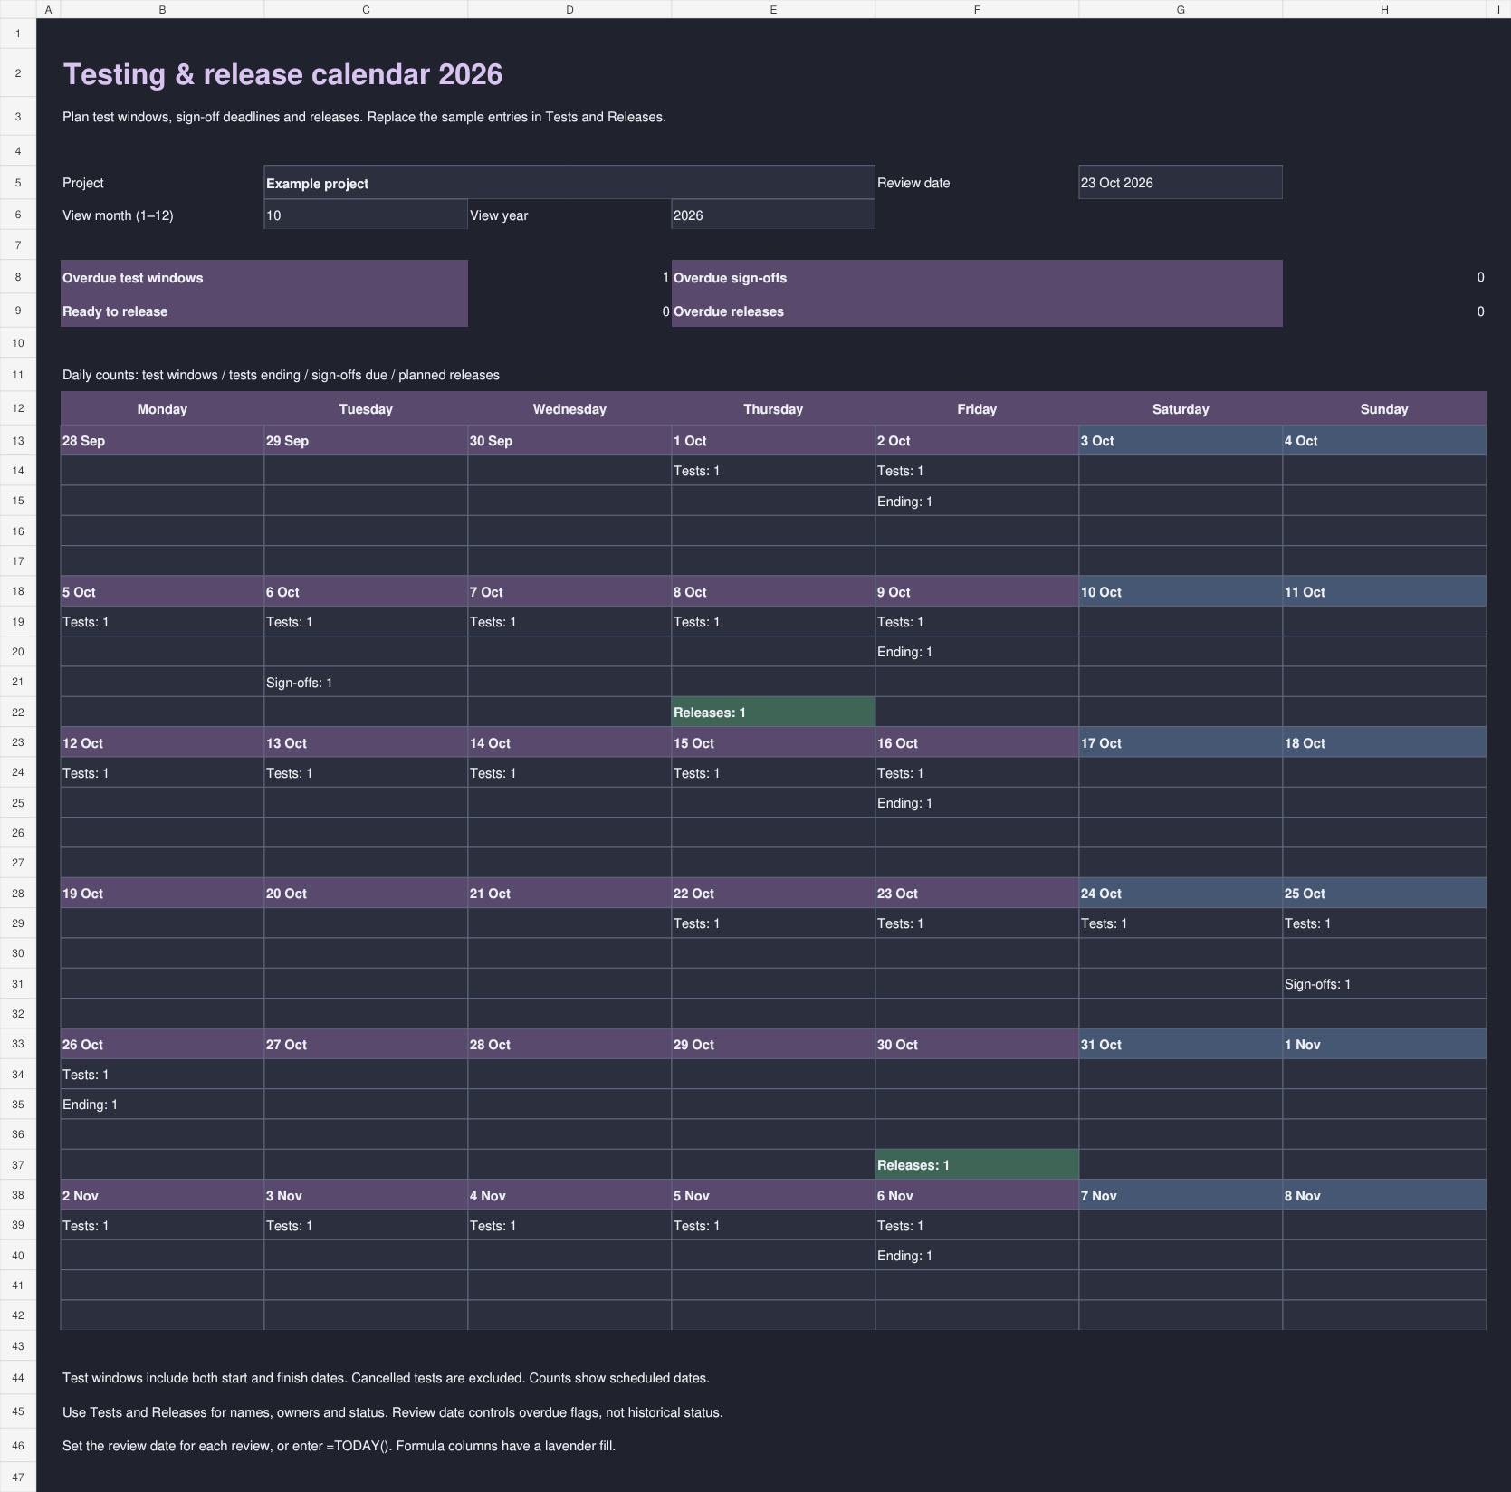The image size is (1511, 1492).
Task: Select row 28 header
Action: 18,893
